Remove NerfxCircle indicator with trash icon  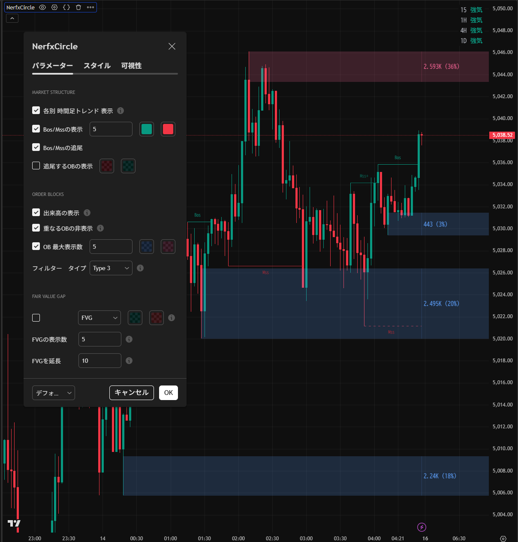78,7
